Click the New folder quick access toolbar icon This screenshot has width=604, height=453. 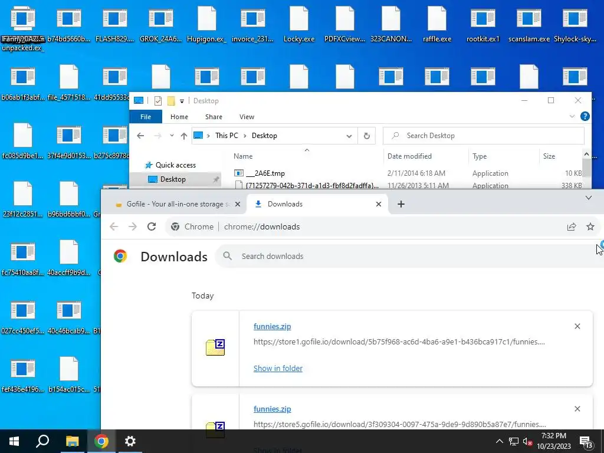[171, 101]
